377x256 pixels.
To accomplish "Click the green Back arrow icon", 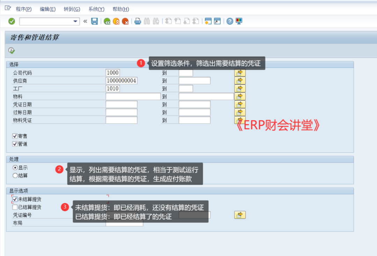I will [107, 21].
